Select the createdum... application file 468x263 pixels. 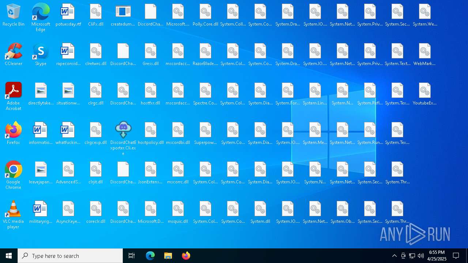coord(123,15)
